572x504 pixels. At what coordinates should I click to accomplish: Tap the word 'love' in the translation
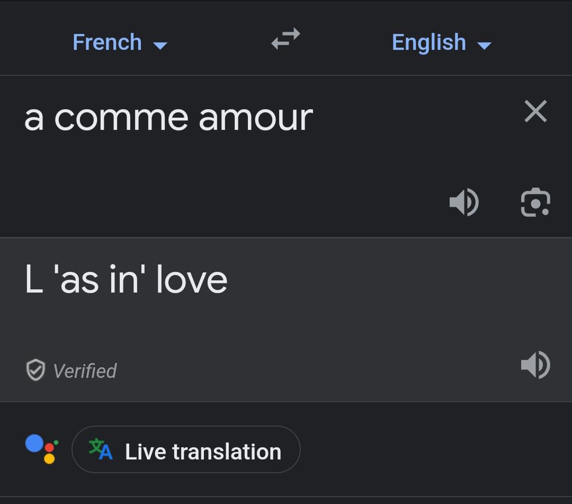(192, 280)
